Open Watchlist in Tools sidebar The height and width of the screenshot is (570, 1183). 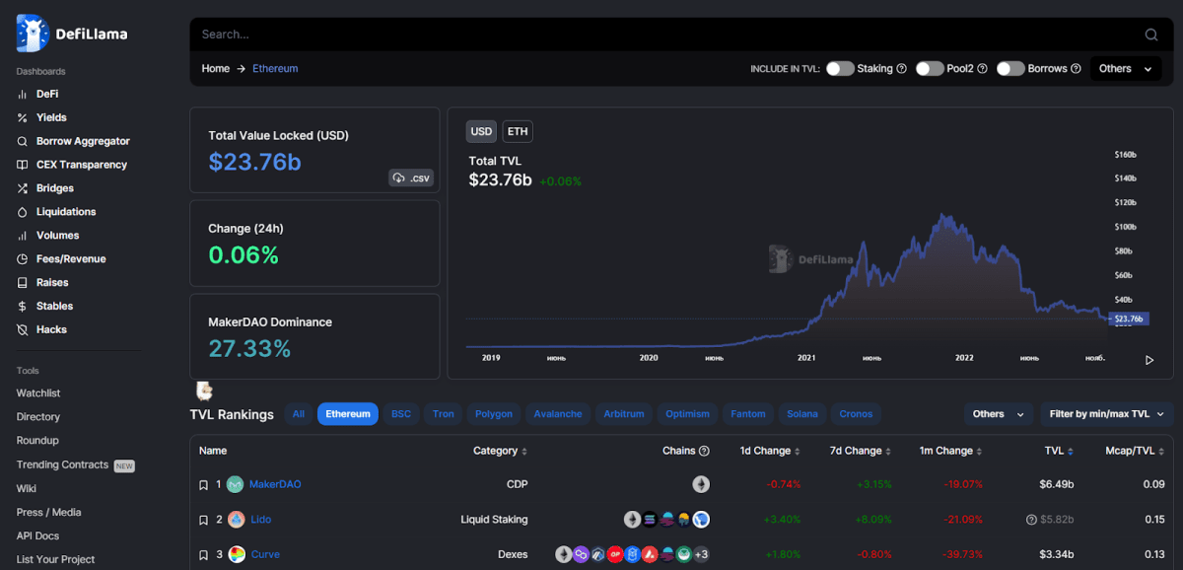pos(38,393)
